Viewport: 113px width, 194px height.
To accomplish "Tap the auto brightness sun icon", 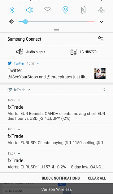I will point(11,22).
